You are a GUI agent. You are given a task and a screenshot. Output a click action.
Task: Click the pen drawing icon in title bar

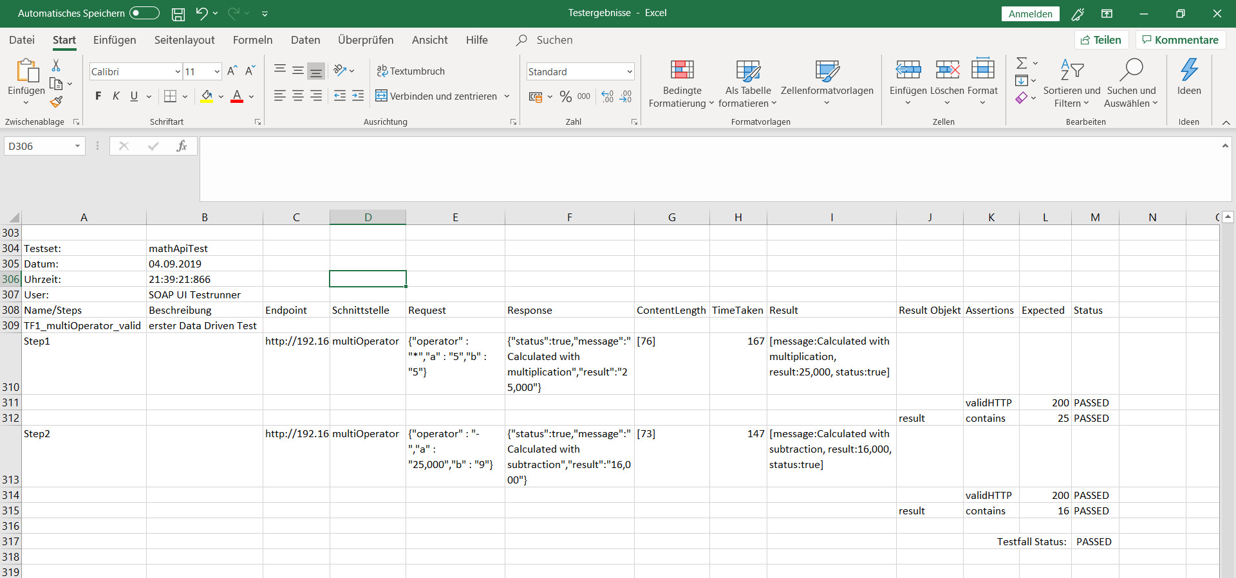pyautogui.click(x=1078, y=14)
